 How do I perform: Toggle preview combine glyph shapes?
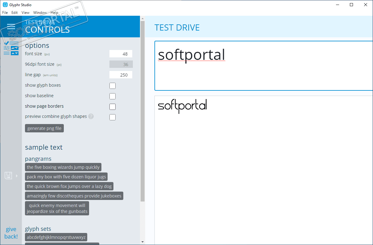113,117
